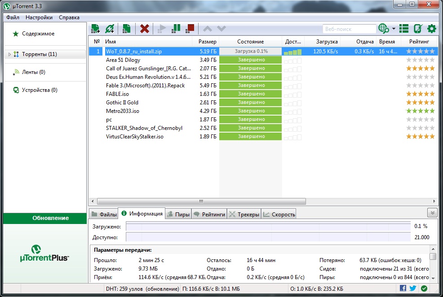
Task: Expand the Торренты (11) tree node
Action: 10,54
